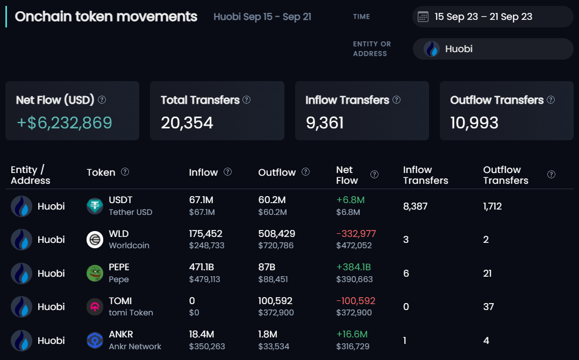Sort by the Token column header
Screen dimensions: 579x360
[101, 172]
